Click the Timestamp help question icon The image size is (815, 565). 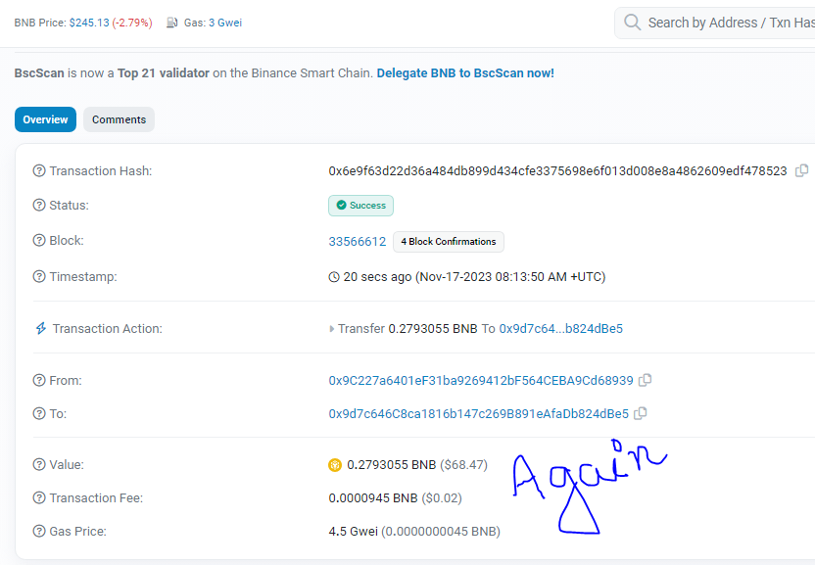click(x=39, y=276)
